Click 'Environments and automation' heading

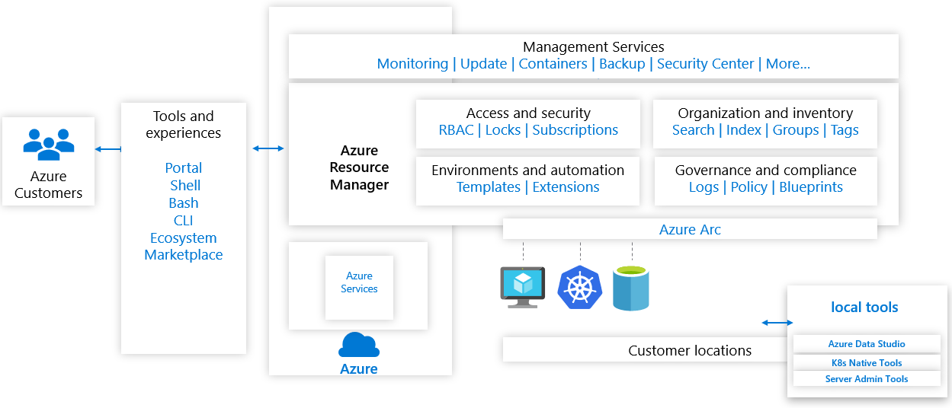click(x=528, y=171)
